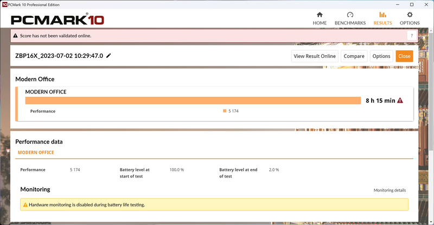Click the warning icon in score validation banner

click(x=16, y=36)
